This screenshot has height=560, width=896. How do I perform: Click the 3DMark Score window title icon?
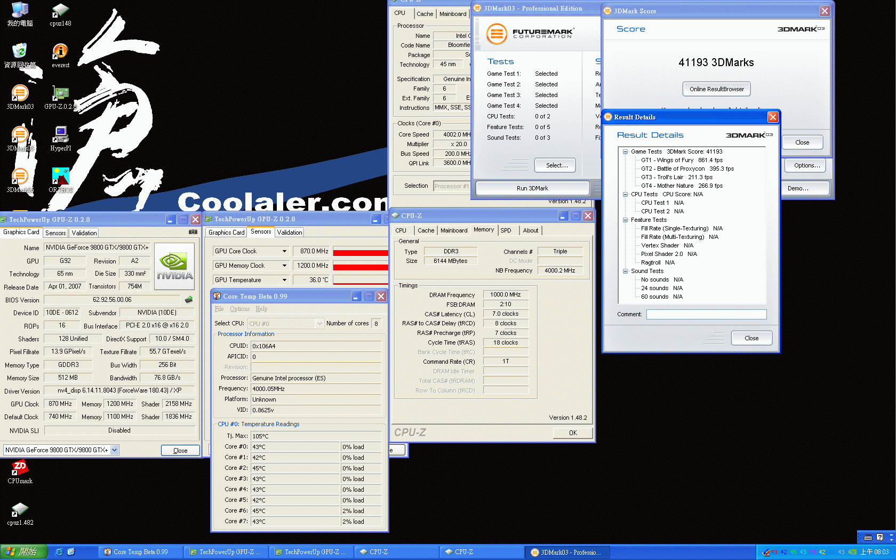point(607,11)
